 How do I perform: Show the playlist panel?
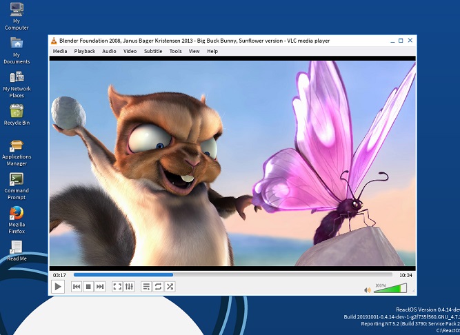[x=146, y=287]
